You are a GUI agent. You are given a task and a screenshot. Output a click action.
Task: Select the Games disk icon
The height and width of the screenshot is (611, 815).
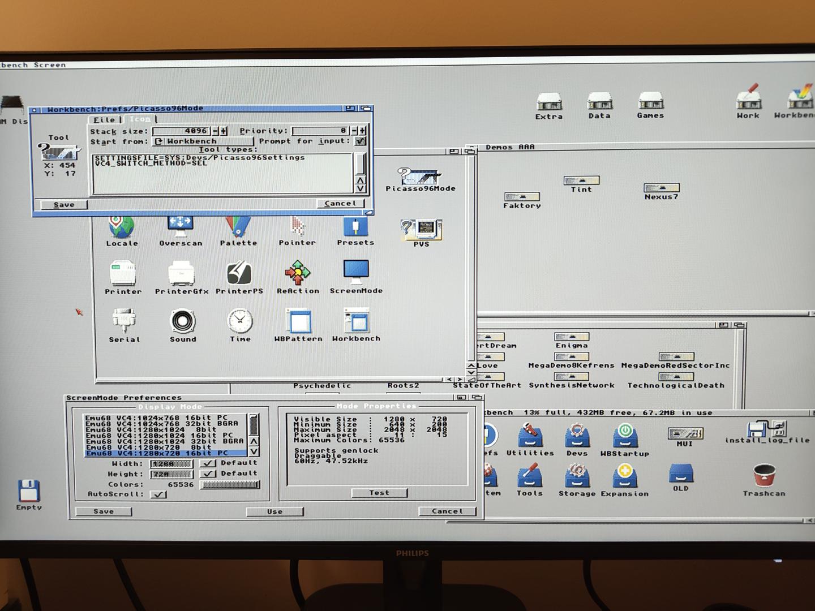click(x=650, y=101)
